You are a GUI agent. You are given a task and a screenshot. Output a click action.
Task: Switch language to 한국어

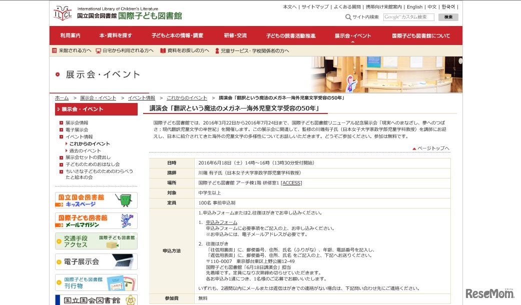[x=448, y=6]
